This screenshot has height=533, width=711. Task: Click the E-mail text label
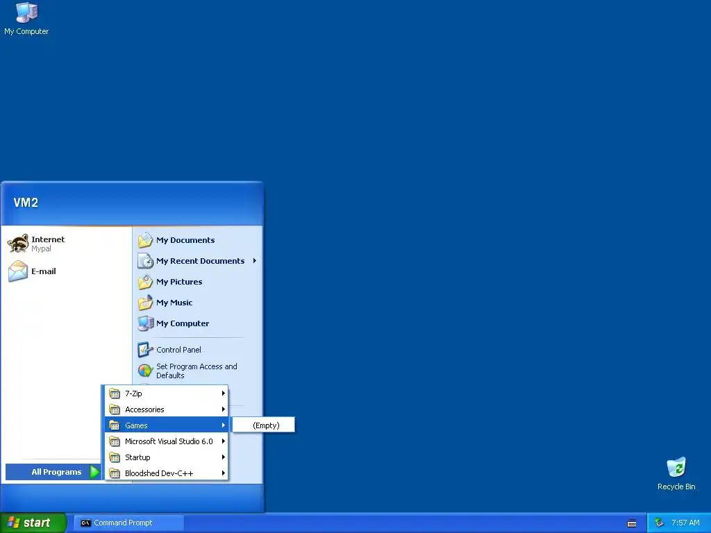click(x=44, y=271)
